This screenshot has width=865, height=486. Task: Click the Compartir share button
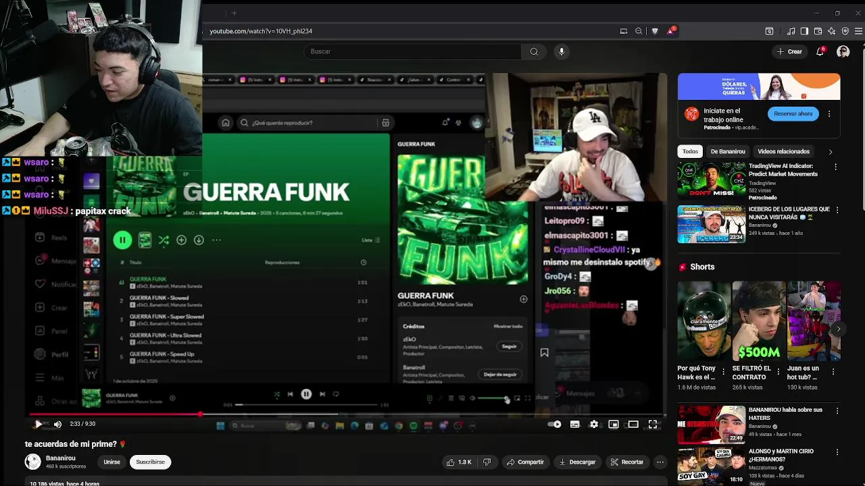pyautogui.click(x=525, y=462)
